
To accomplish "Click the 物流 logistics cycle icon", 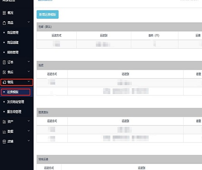I will [5, 82].
